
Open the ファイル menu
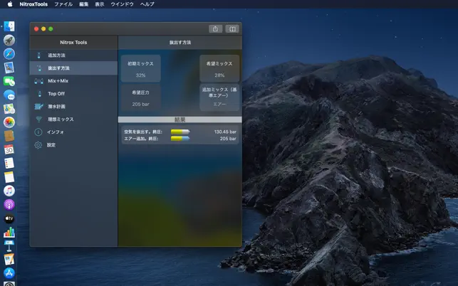click(63, 4)
